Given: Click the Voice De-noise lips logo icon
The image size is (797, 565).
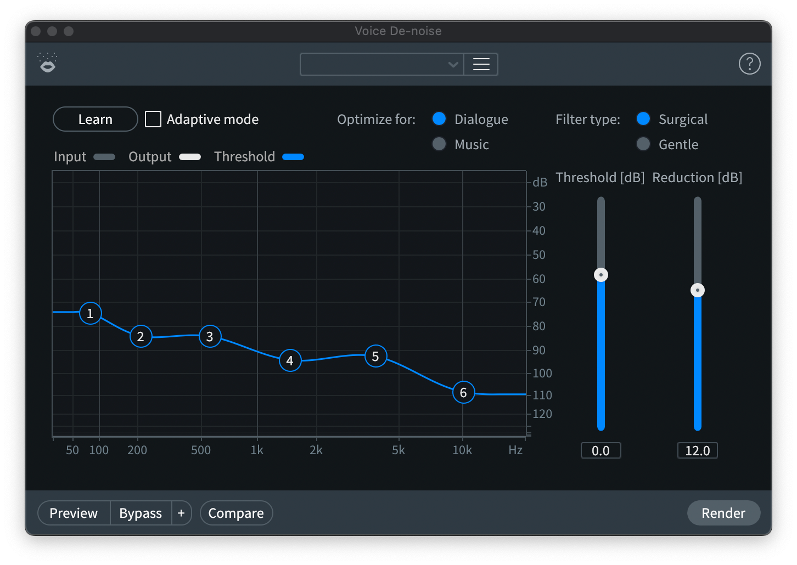Looking at the screenshot, I should click(x=48, y=64).
